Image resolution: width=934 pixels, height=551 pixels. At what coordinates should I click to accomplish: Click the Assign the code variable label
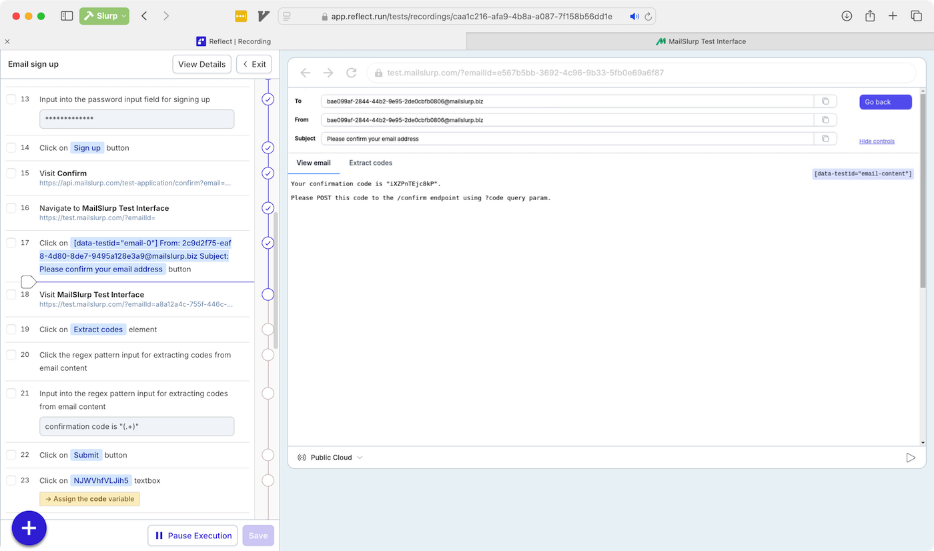[90, 499]
